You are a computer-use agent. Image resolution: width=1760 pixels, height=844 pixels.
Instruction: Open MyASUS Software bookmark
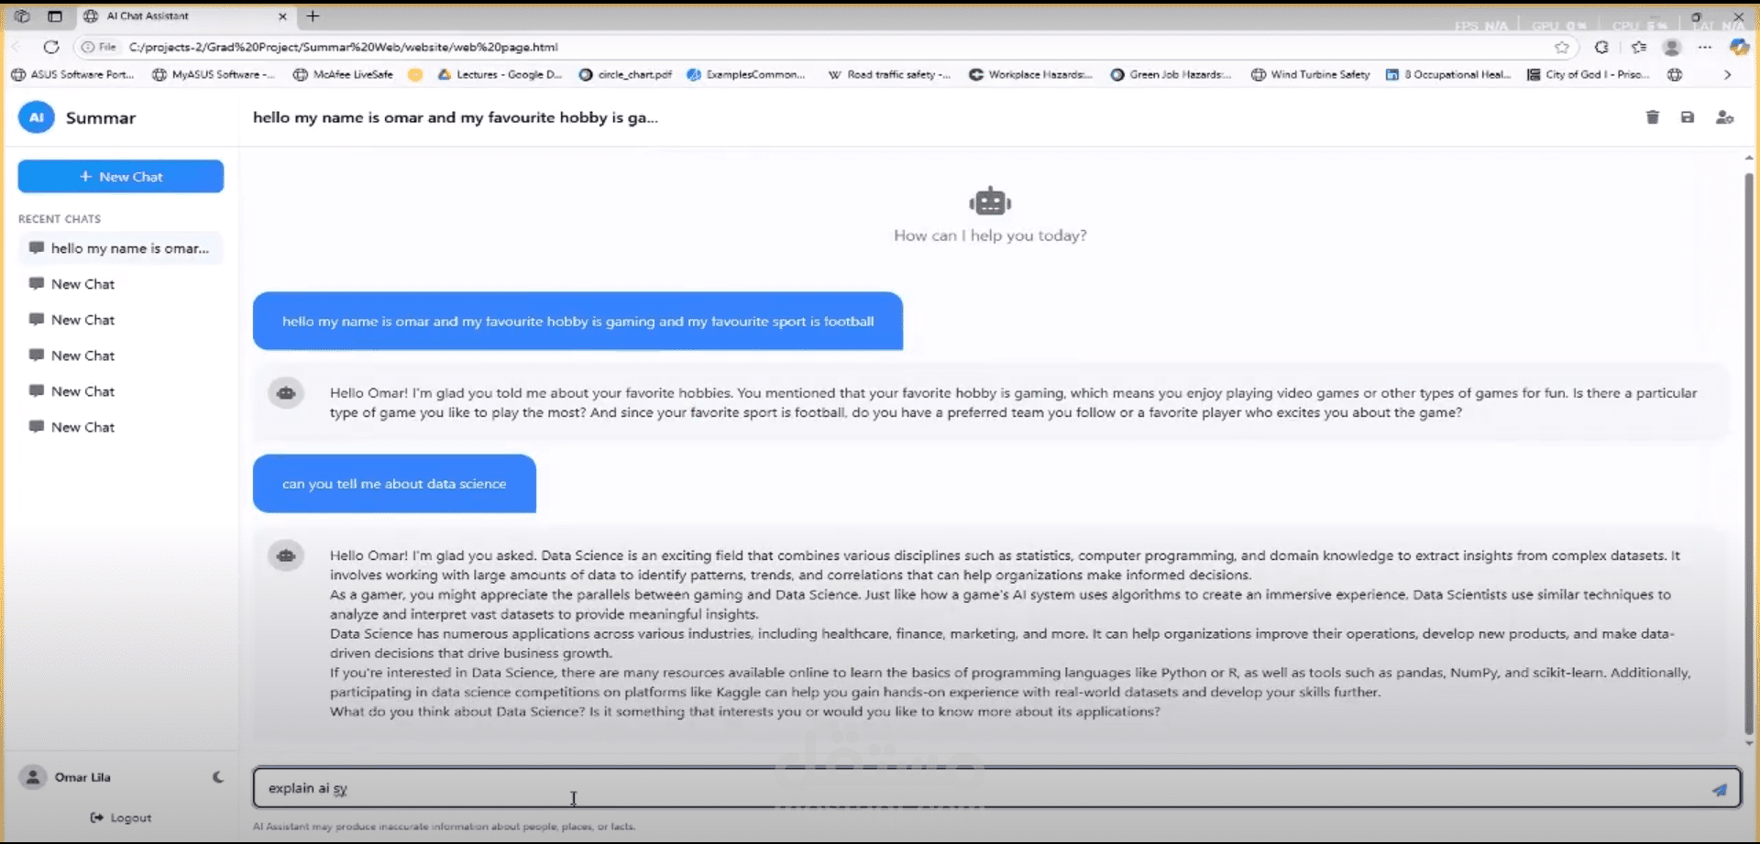[214, 74]
